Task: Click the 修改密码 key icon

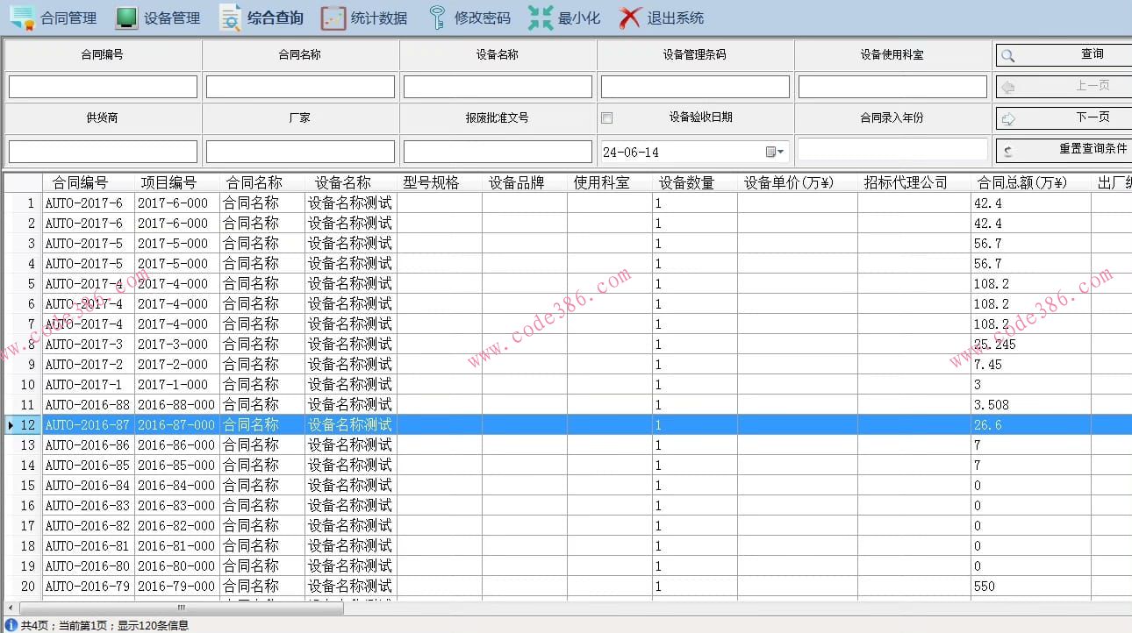Action: point(437,18)
